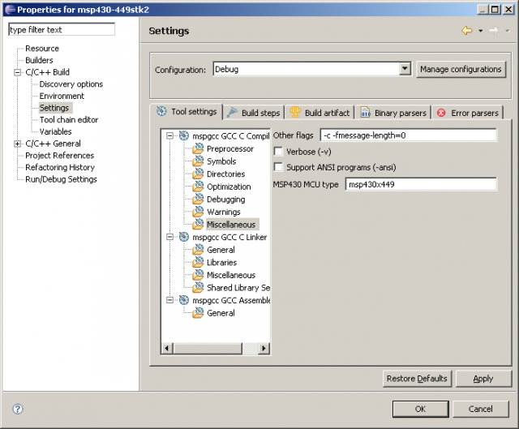Click the Preprocessor folder icon
The height and width of the screenshot is (429, 519).
pyautogui.click(x=198, y=148)
